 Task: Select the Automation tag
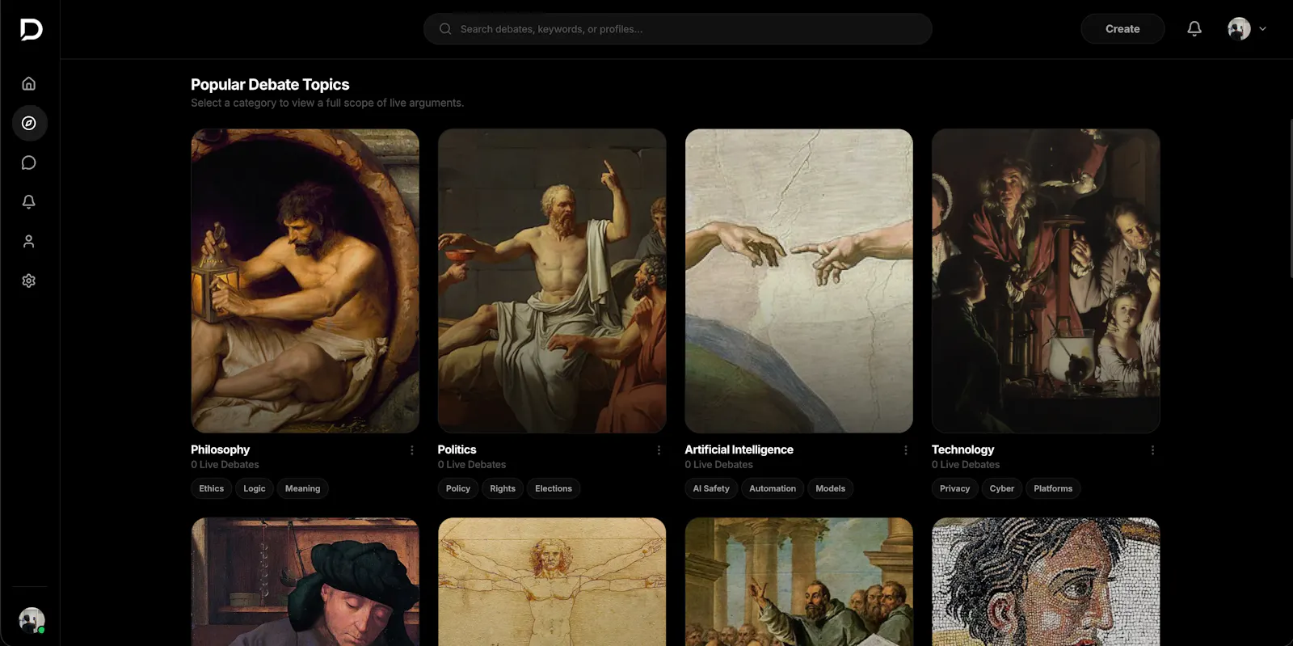point(773,488)
